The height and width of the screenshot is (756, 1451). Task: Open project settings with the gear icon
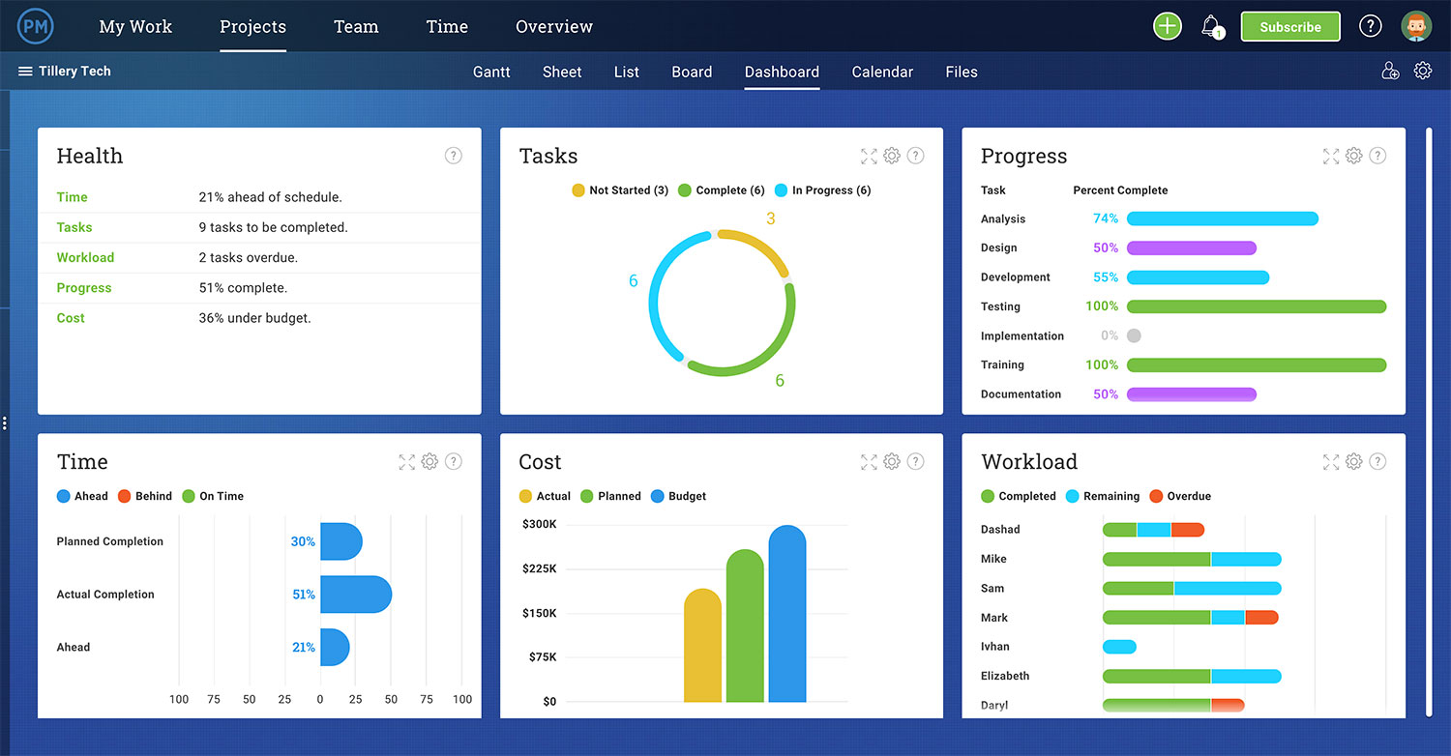1422,71
